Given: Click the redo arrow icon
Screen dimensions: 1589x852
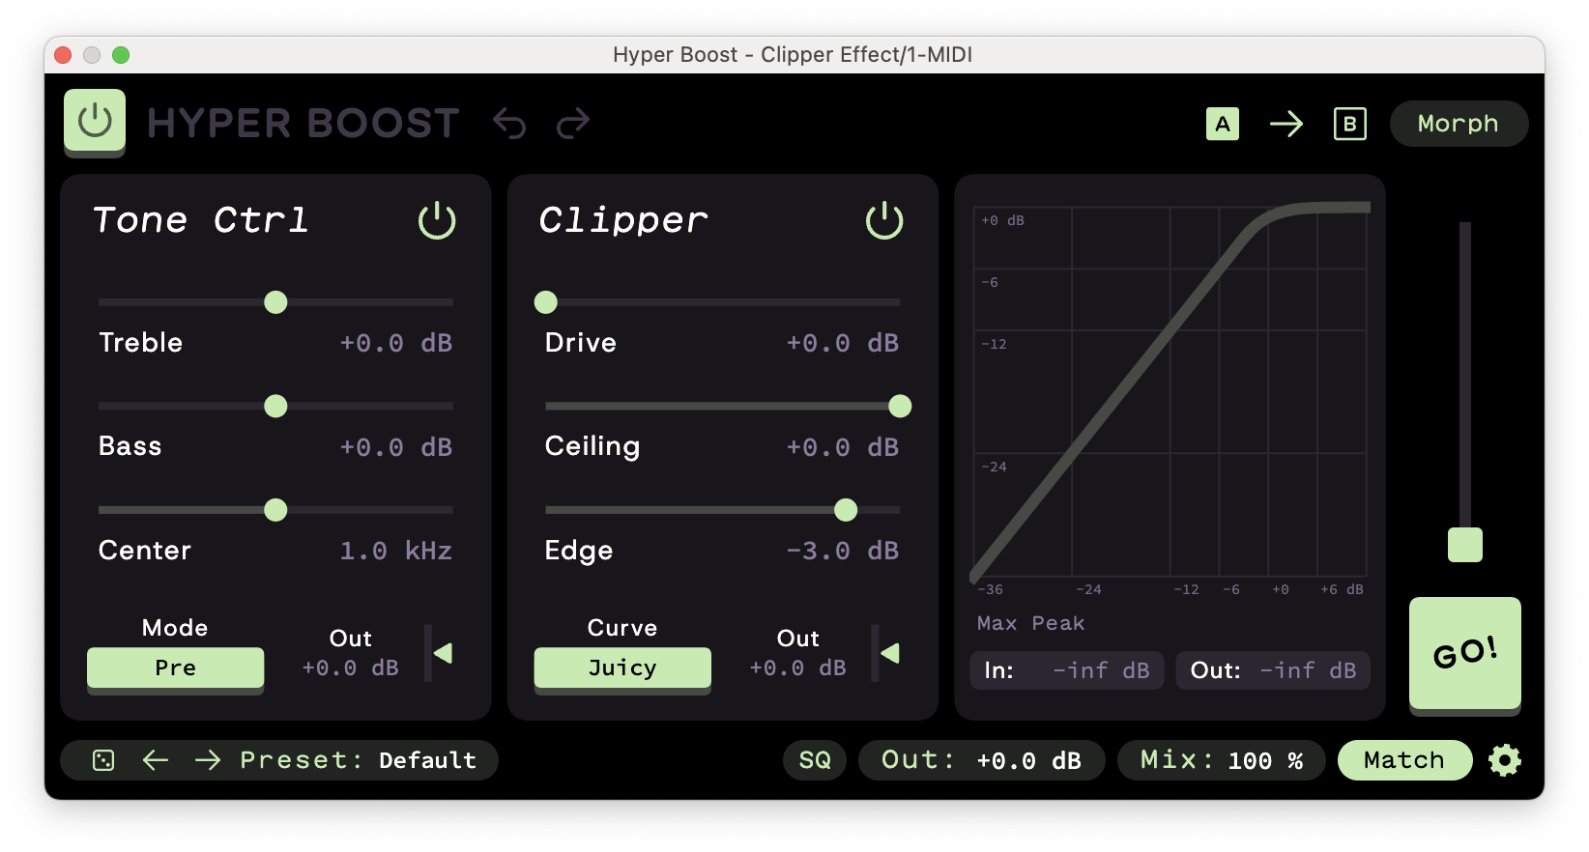Looking at the screenshot, I should click(x=573, y=124).
